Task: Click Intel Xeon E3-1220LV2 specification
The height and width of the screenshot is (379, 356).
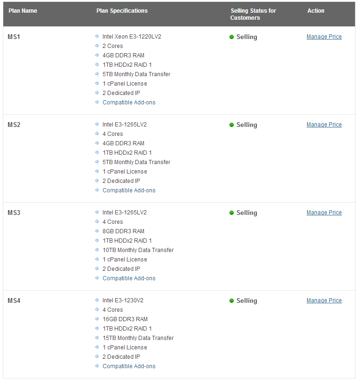Action: tap(132, 37)
